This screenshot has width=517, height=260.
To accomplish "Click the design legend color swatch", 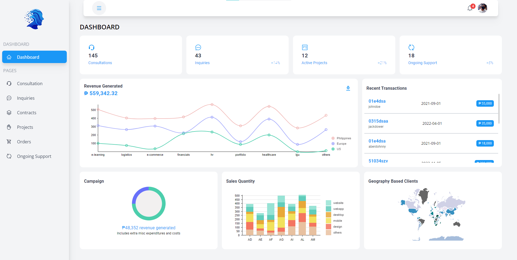I will point(329,227).
